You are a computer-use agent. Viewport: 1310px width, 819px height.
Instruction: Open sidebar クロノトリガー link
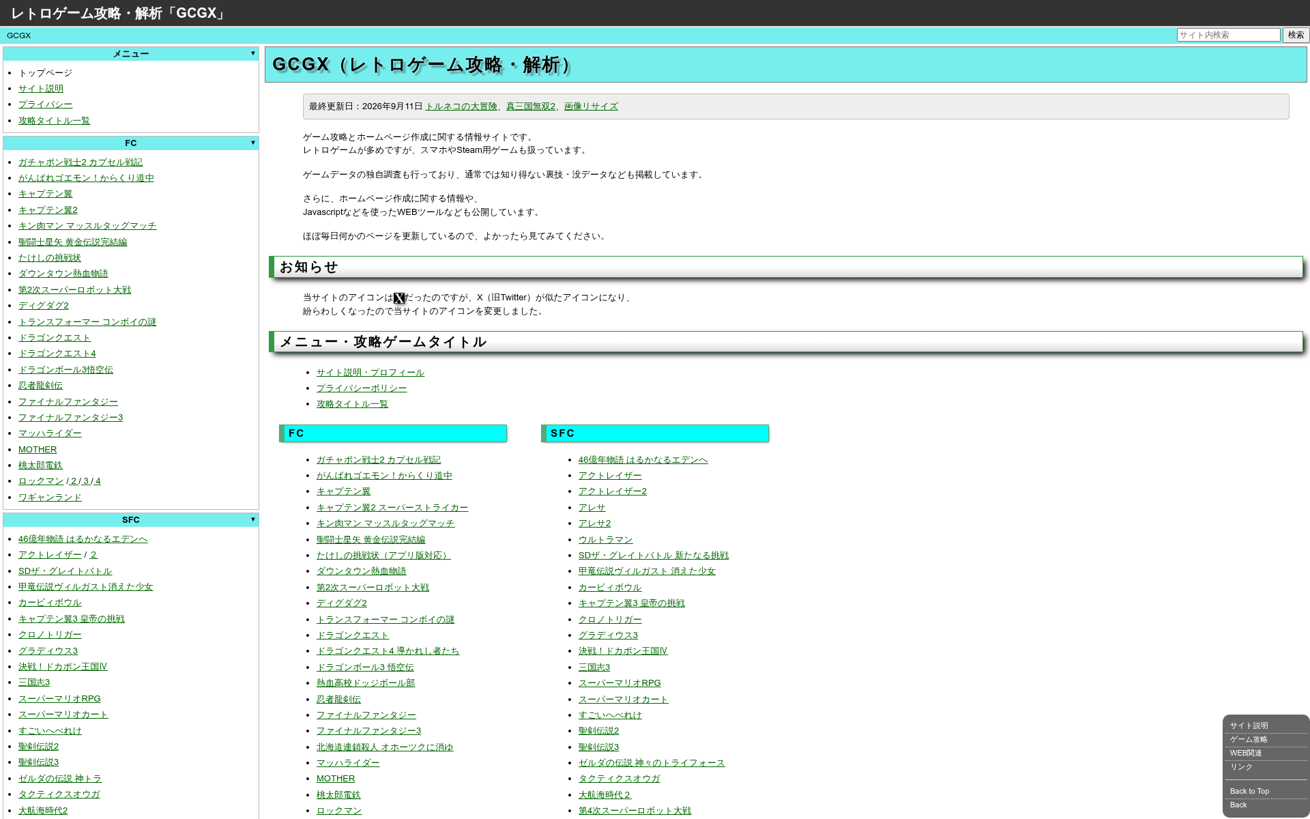(x=50, y=635)
